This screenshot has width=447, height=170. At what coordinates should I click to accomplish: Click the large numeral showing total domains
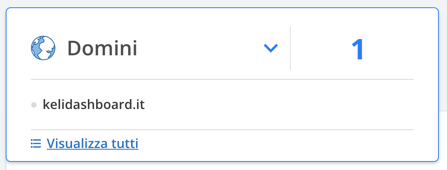pos(357,49)
